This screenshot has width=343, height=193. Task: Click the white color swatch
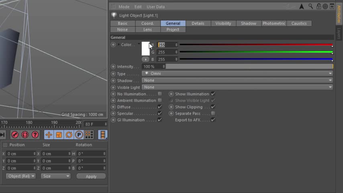(x=146, y=49)
